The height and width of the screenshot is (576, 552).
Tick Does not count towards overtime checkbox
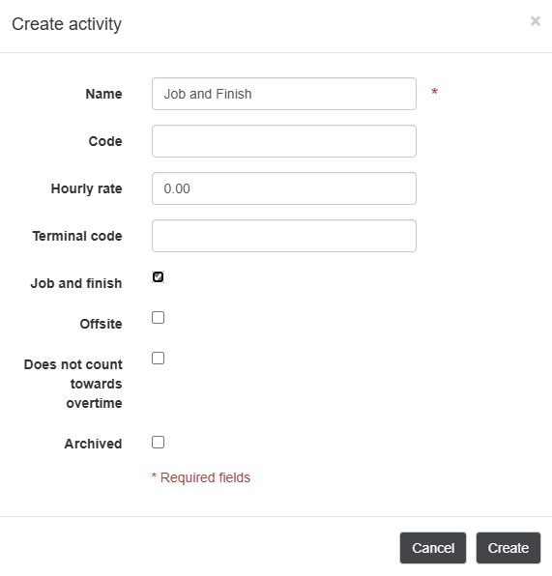click(x=158, y=358)
